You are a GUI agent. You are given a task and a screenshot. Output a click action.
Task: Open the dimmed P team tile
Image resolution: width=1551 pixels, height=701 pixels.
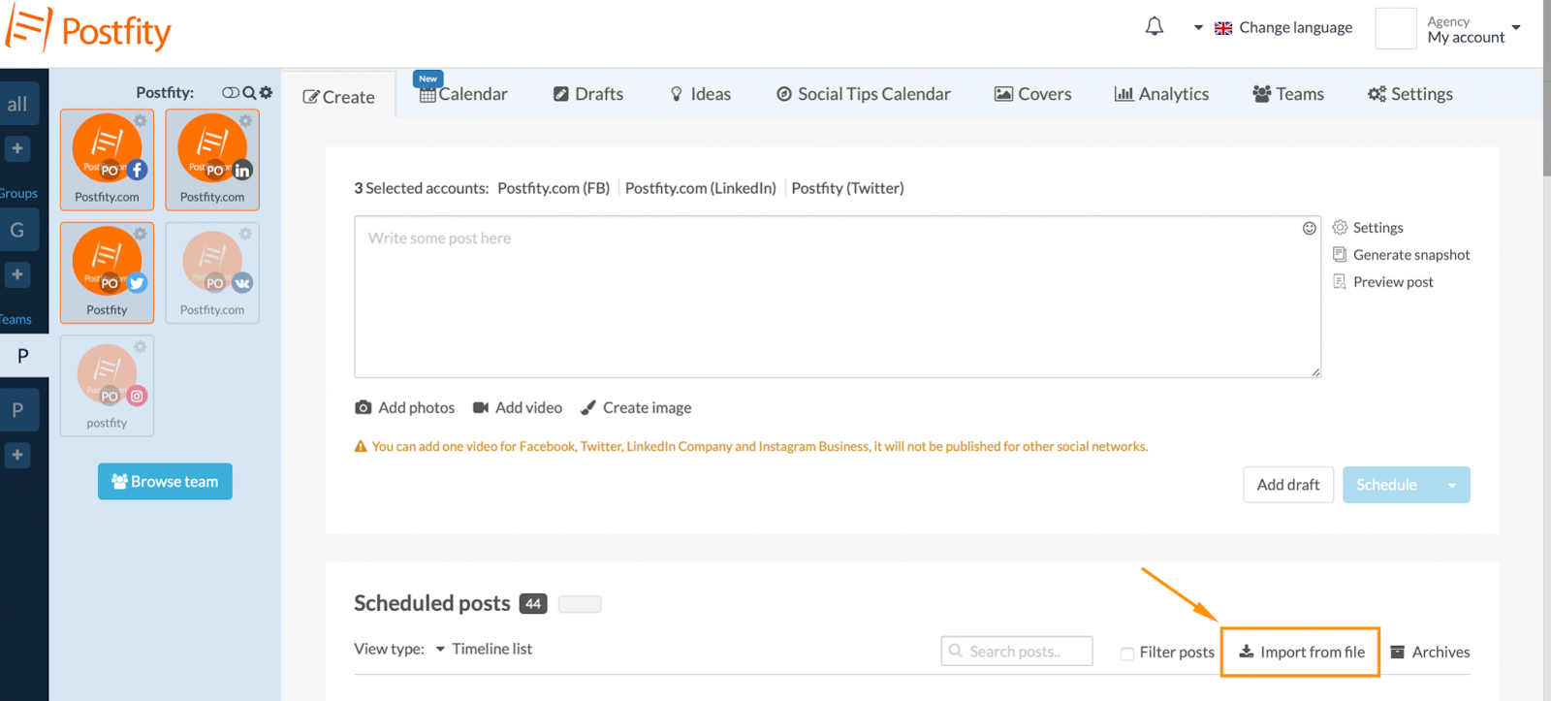tap(17, 410)
